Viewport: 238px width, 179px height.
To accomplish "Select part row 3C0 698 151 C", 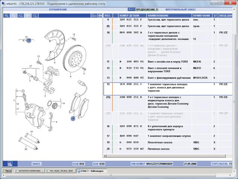I will tap(168, 89).
